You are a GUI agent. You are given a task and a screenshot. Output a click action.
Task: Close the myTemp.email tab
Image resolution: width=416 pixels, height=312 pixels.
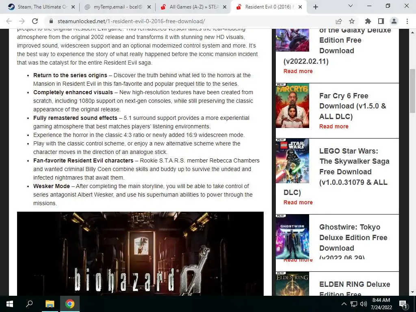[x=149, y=7]
